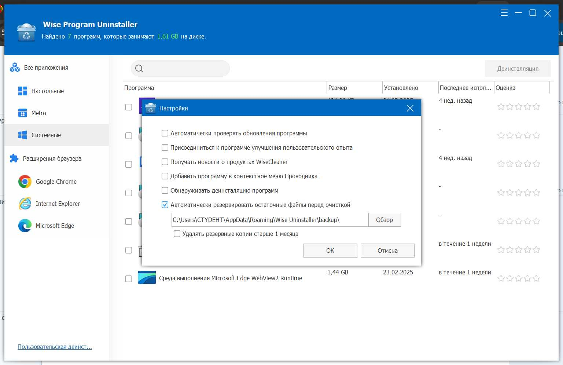Sort by the Оценка column header
Image resolution: width=563 pixels, height=365 pixels.
(522, 88)
